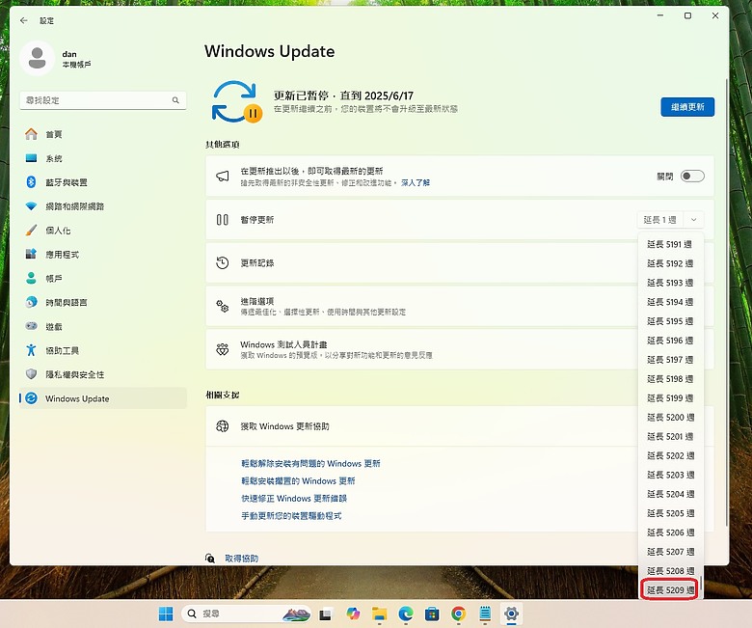
Task: Go back with the arrow icon
Action: (24, 20)
